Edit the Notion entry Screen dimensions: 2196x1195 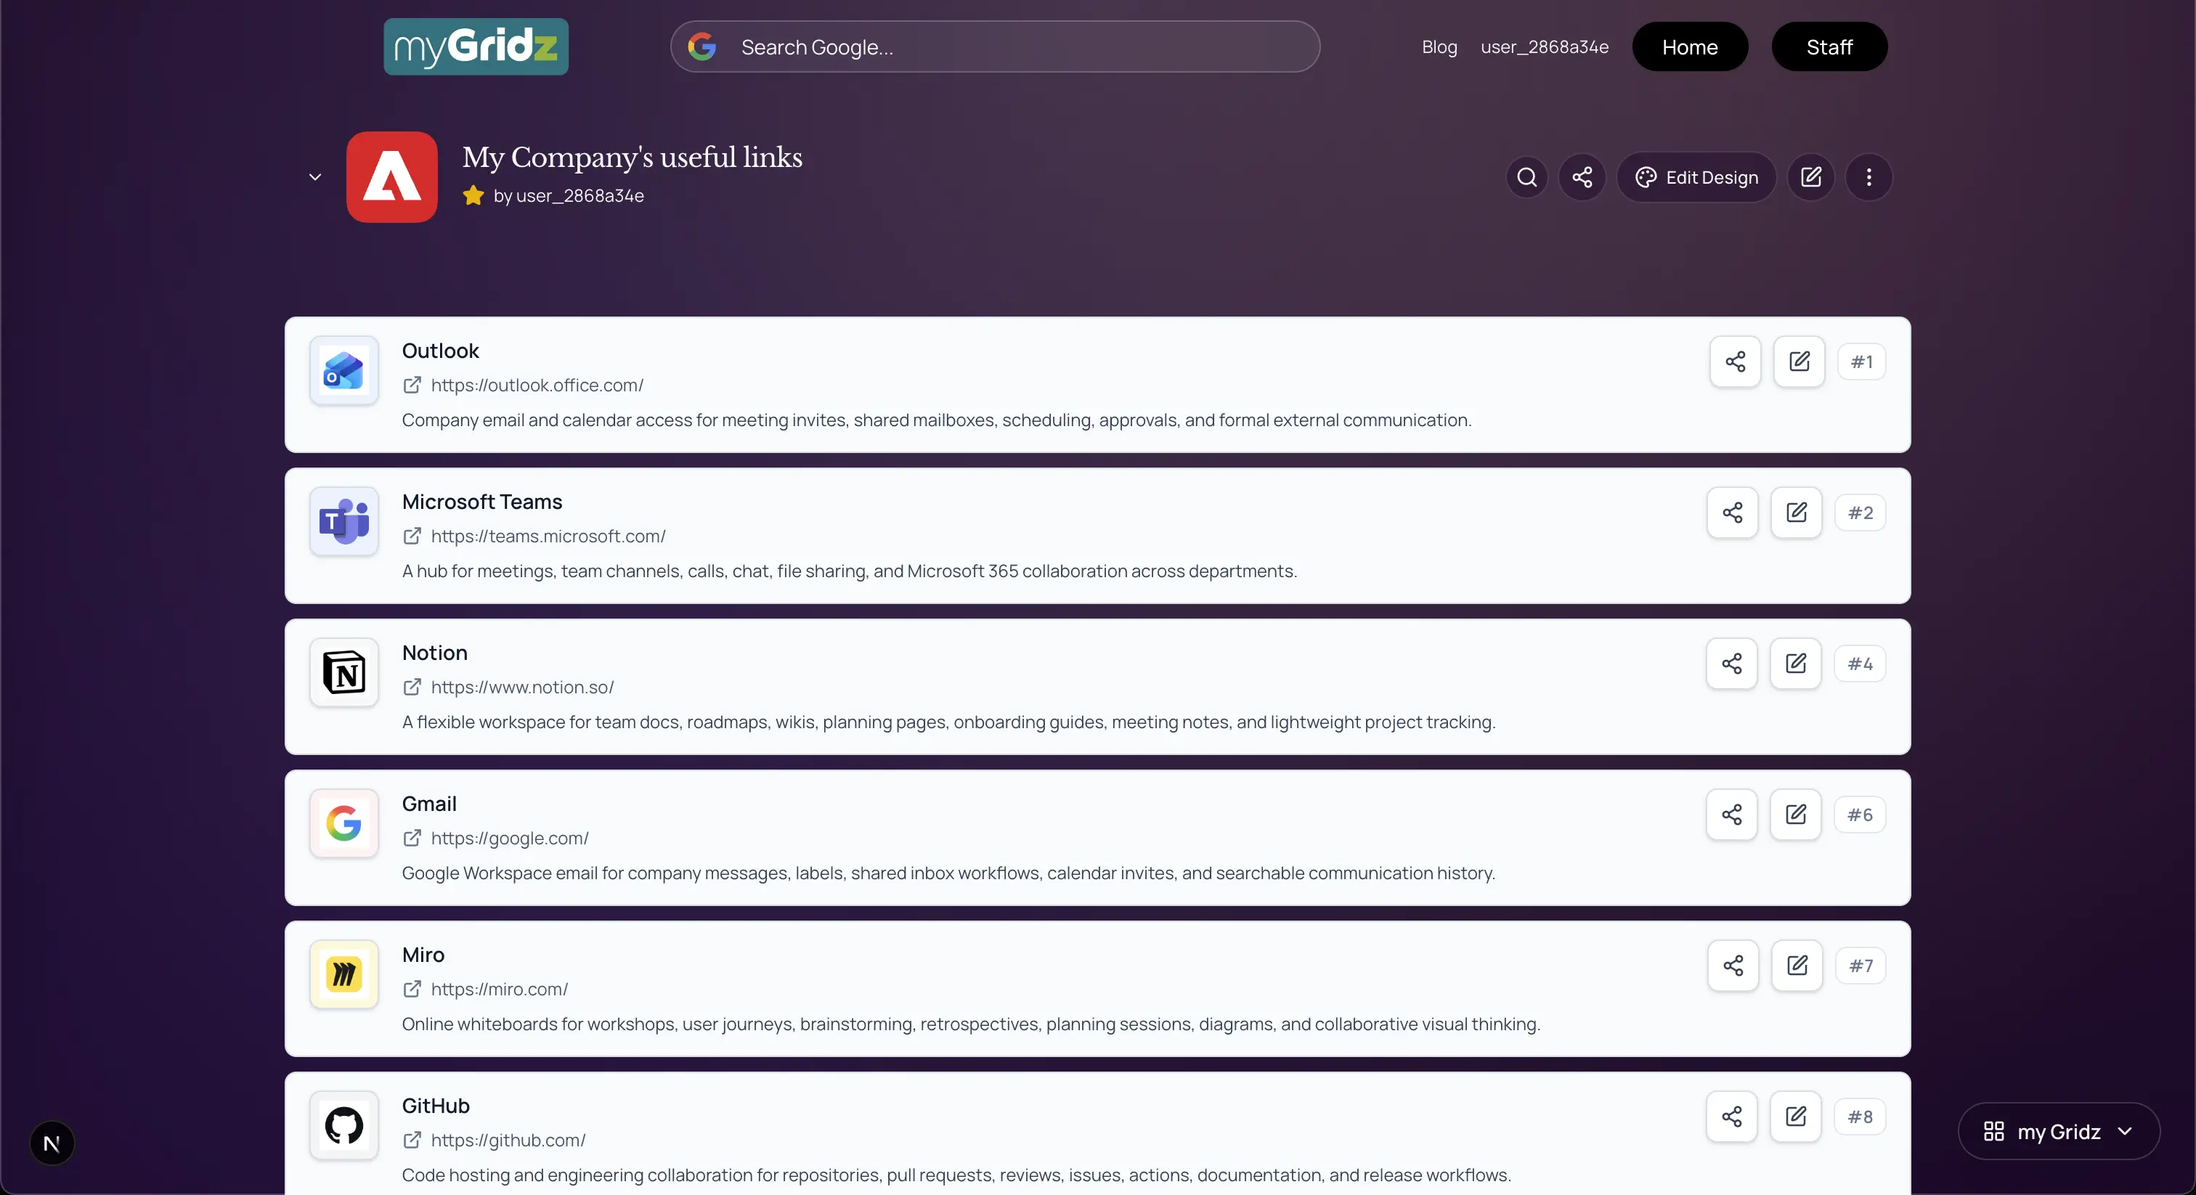pos(1795,663)
